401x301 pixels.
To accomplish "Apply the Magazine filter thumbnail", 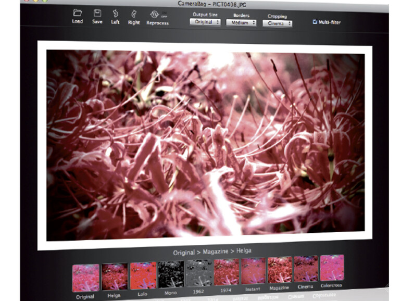I will pyautogui.click(x=280, y=270).
